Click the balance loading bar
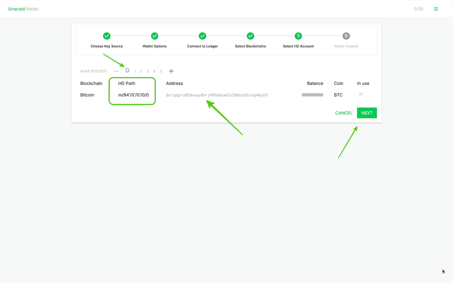 (312, 95)
